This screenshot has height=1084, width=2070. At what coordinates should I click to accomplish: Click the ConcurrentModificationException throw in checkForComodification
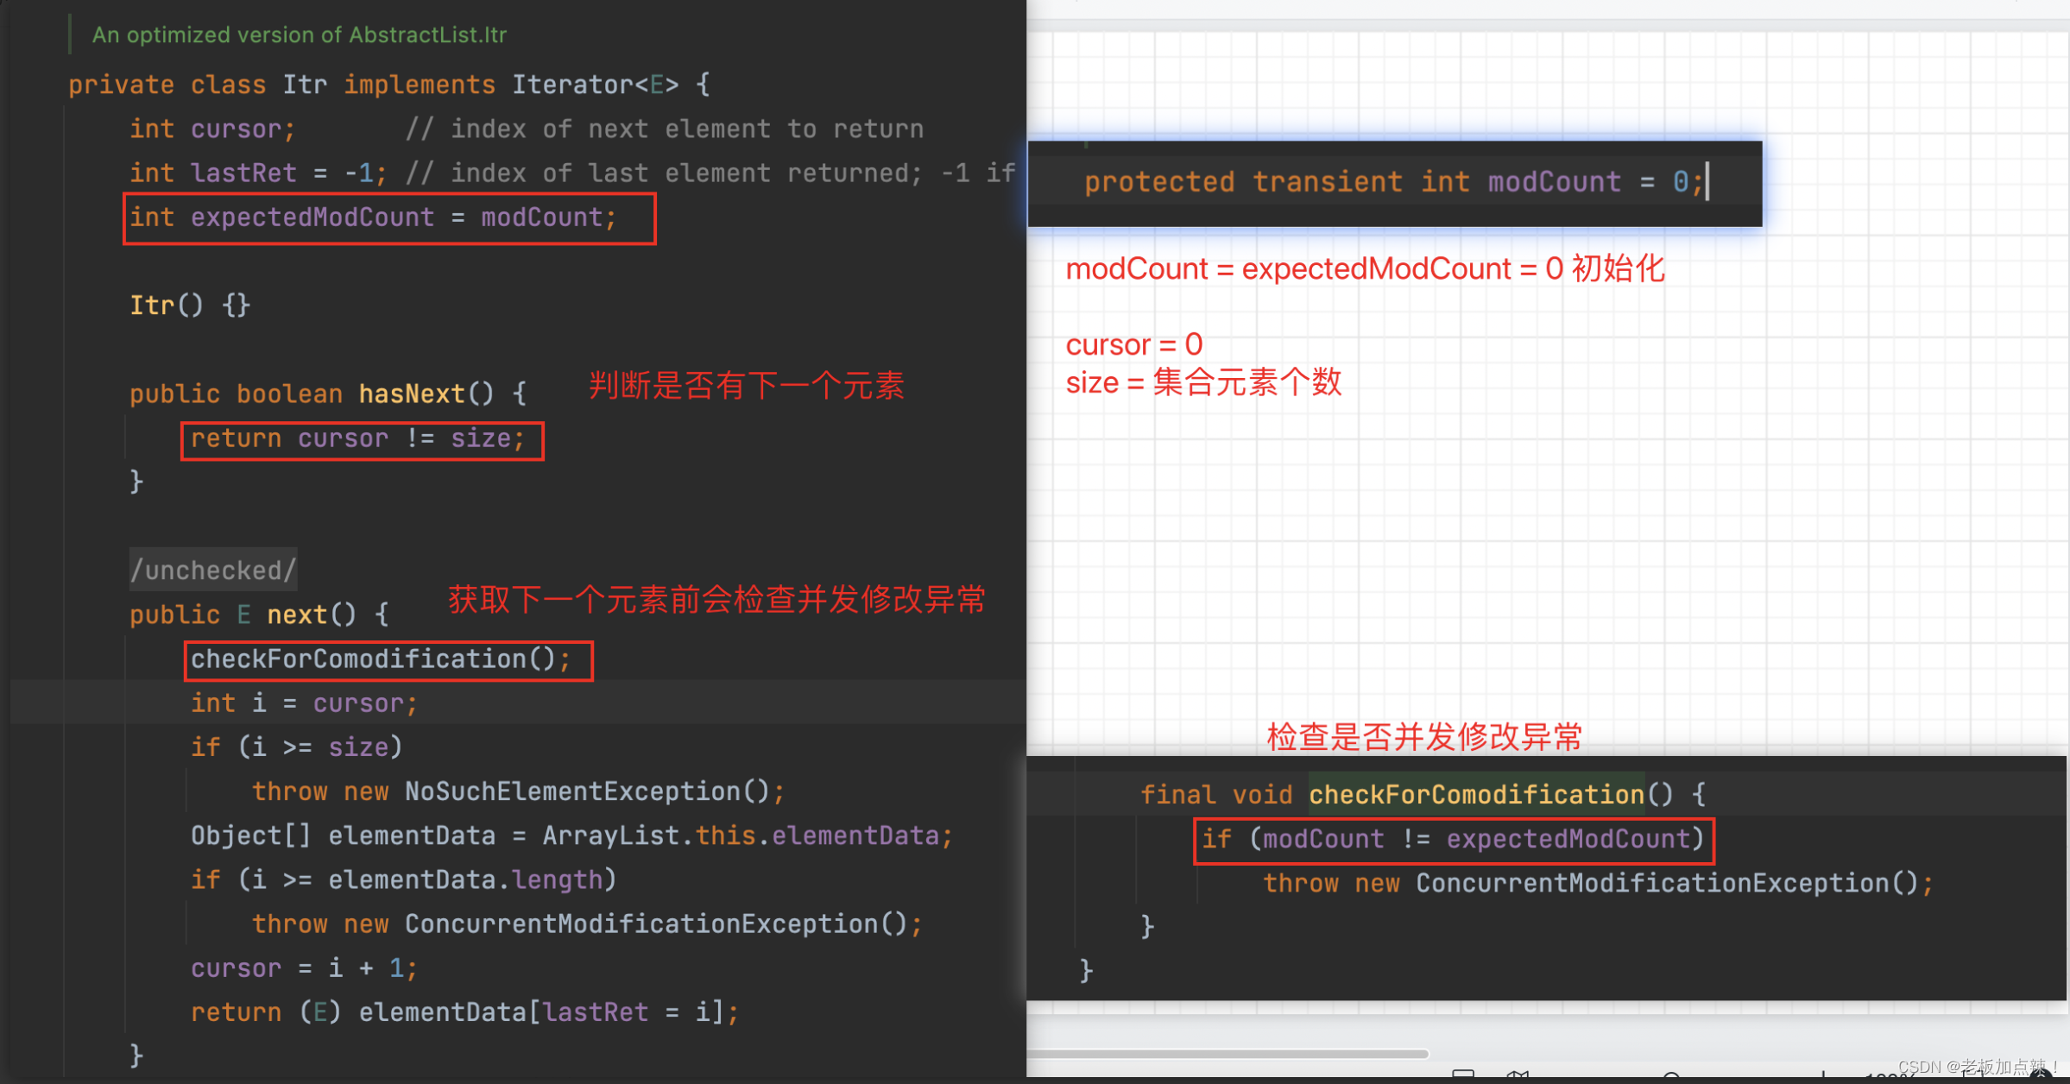[x=1599, y=883]
